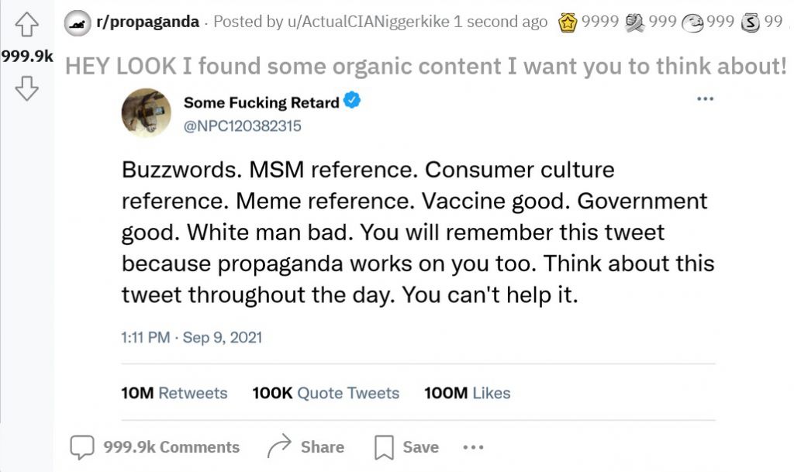The image size is (794, 472).
Task: Click the Share button below the post
Action: tap(306, 447)
